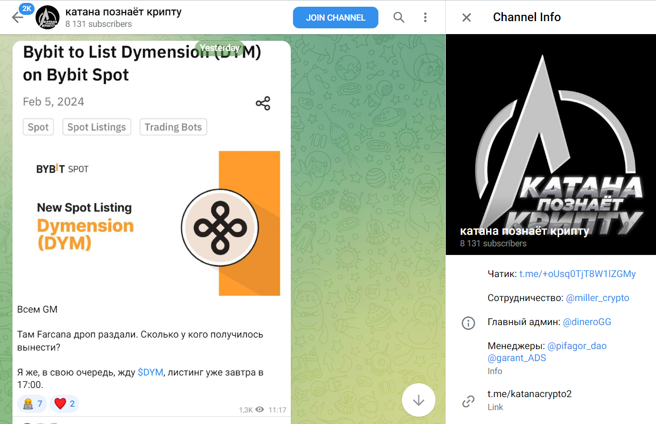Viewport: 656px width, 424px height.
Task: Open the @pifagor_dao manager link
Action: (577, 346)
